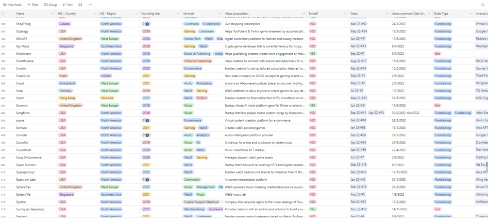Click the Hide fields toolbar button
The height and width of the screenshot is (218, 488).
[13, 5]
